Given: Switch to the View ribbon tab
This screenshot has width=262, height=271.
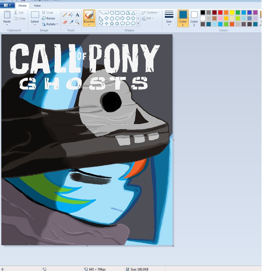Looking at the screenshot, I should click(37, 6).
